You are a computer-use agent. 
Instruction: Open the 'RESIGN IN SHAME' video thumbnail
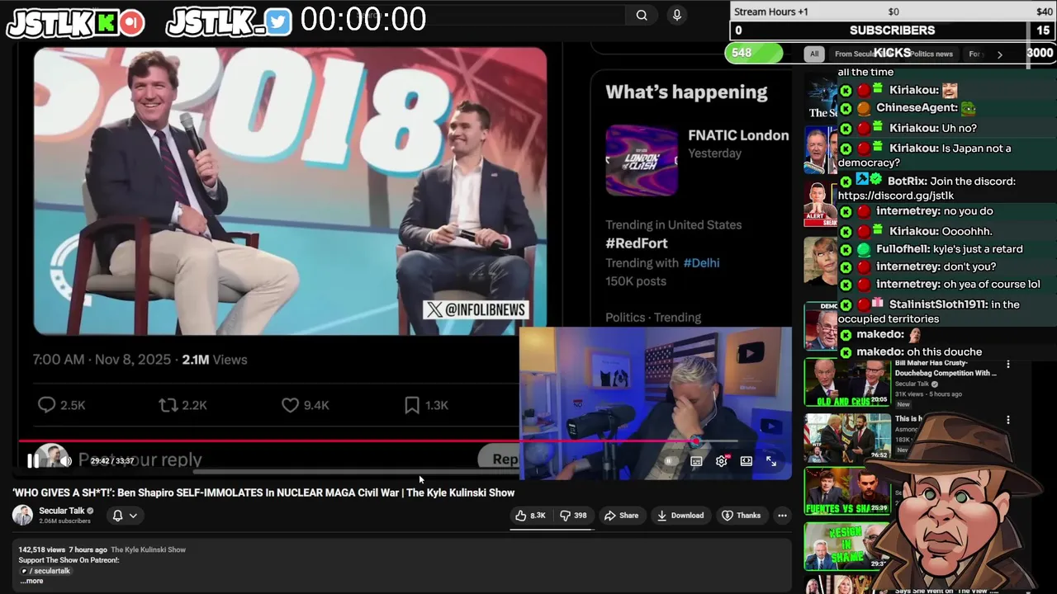(846, 545)
